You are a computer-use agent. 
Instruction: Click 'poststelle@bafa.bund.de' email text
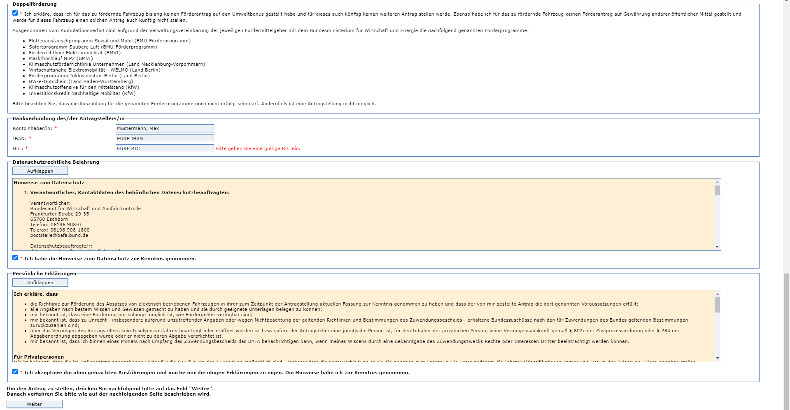59,236
